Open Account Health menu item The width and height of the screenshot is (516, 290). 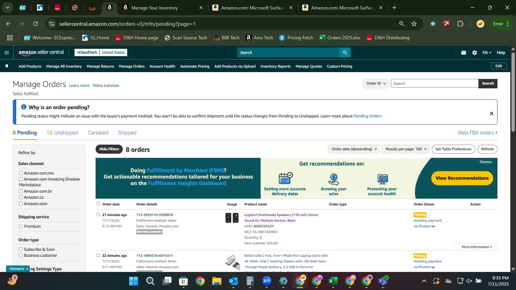click(x=162, y=66)
